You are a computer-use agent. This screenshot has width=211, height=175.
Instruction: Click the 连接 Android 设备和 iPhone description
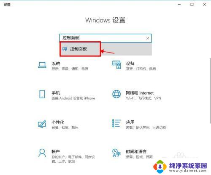(x=73, y=98)
